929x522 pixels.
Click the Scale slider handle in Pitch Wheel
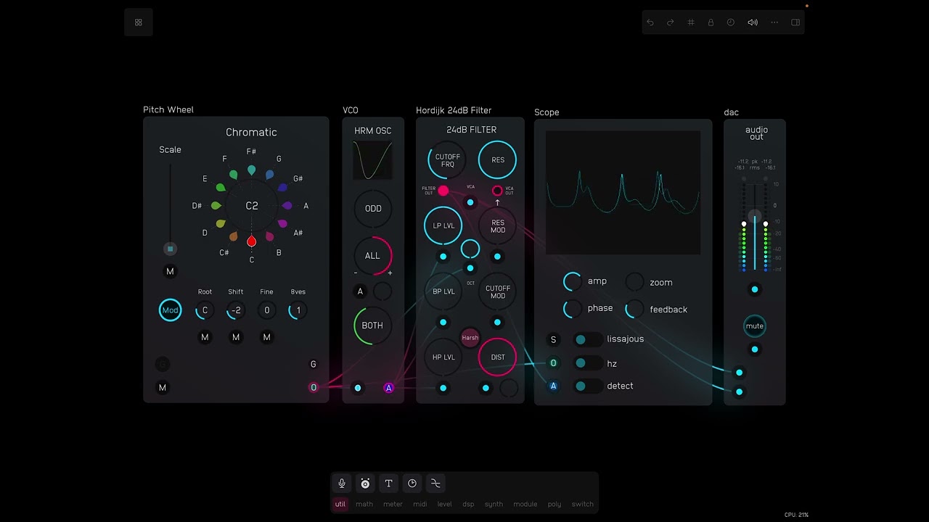tap(171, 249)
